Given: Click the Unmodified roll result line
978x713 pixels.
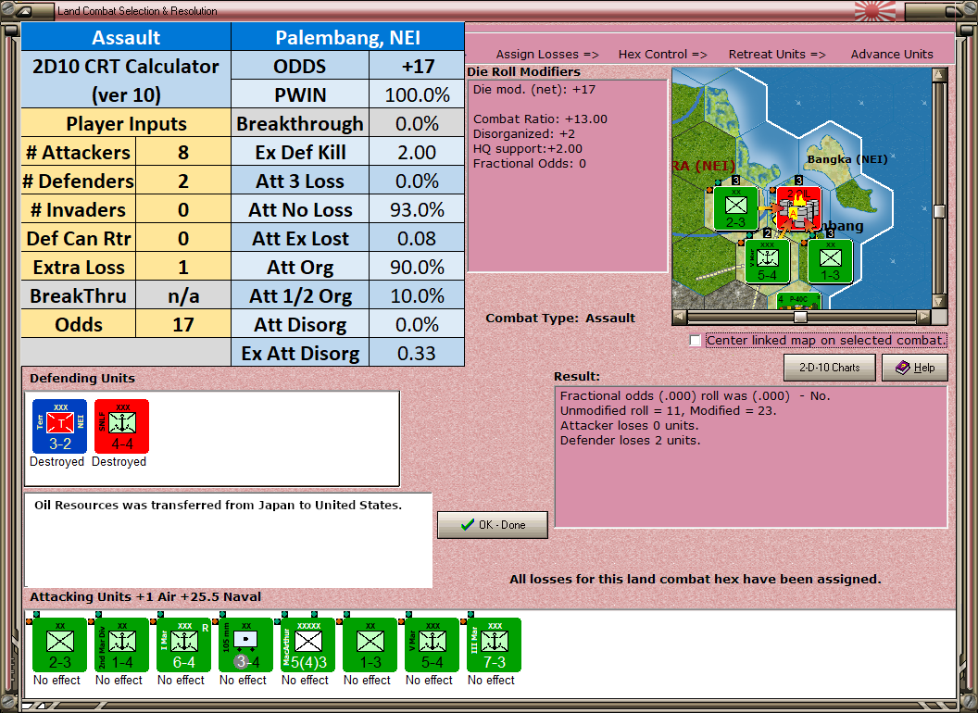Looking at the screenshot, I should click(x=668, y=410).
